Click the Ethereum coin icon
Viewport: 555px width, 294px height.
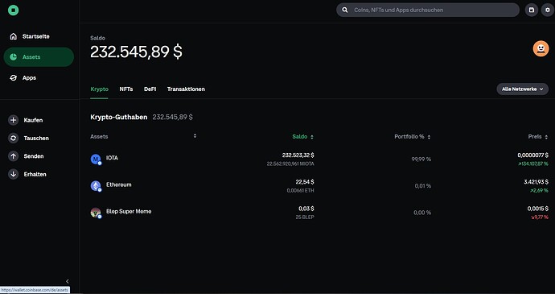[x=96, y=186]
